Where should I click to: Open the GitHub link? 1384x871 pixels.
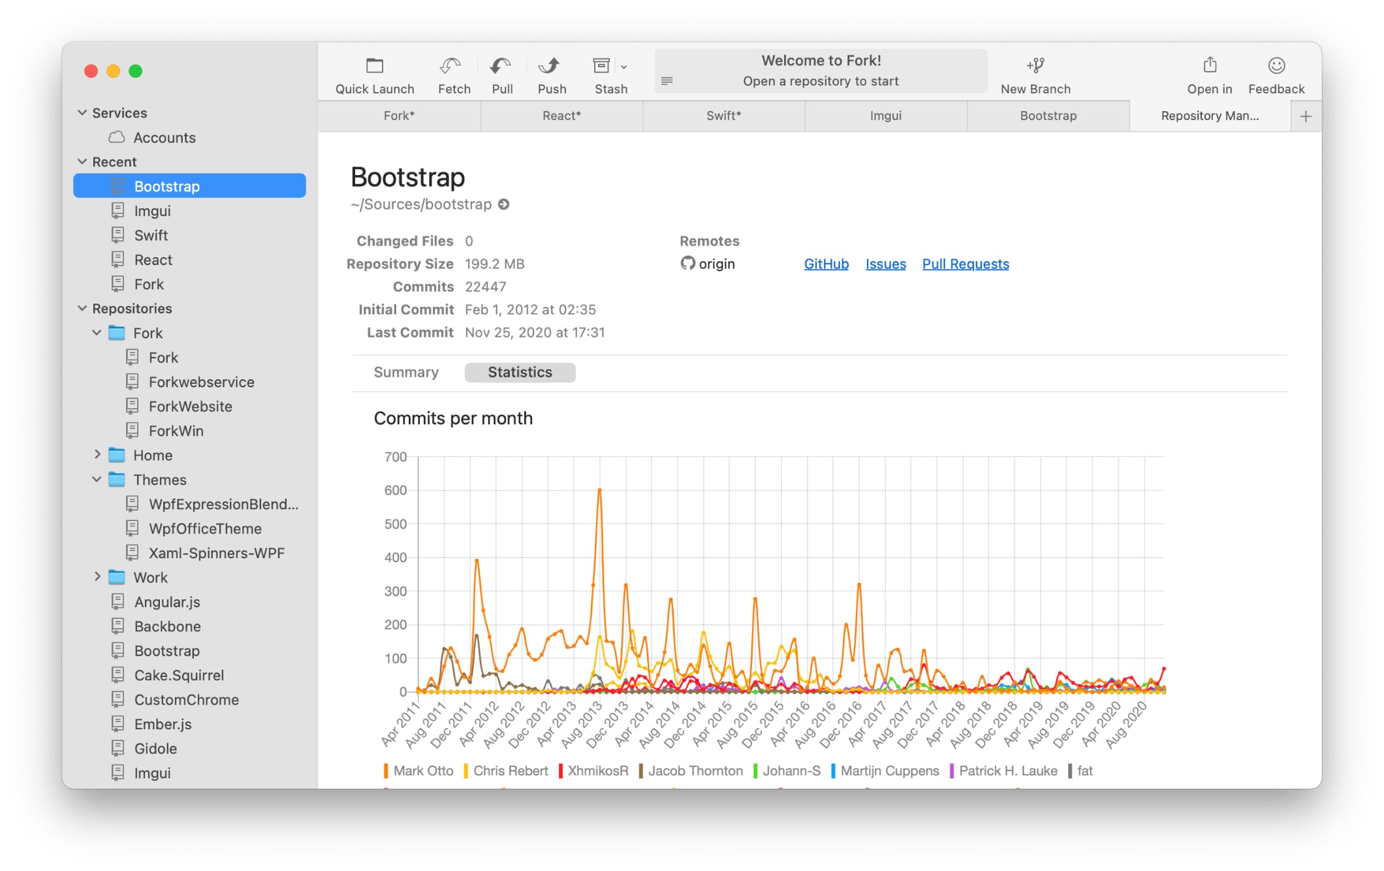[826, 264]
